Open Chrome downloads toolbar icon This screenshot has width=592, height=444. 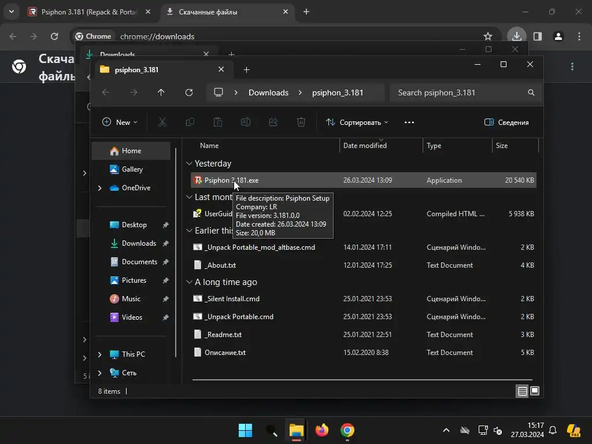point(516,36)
